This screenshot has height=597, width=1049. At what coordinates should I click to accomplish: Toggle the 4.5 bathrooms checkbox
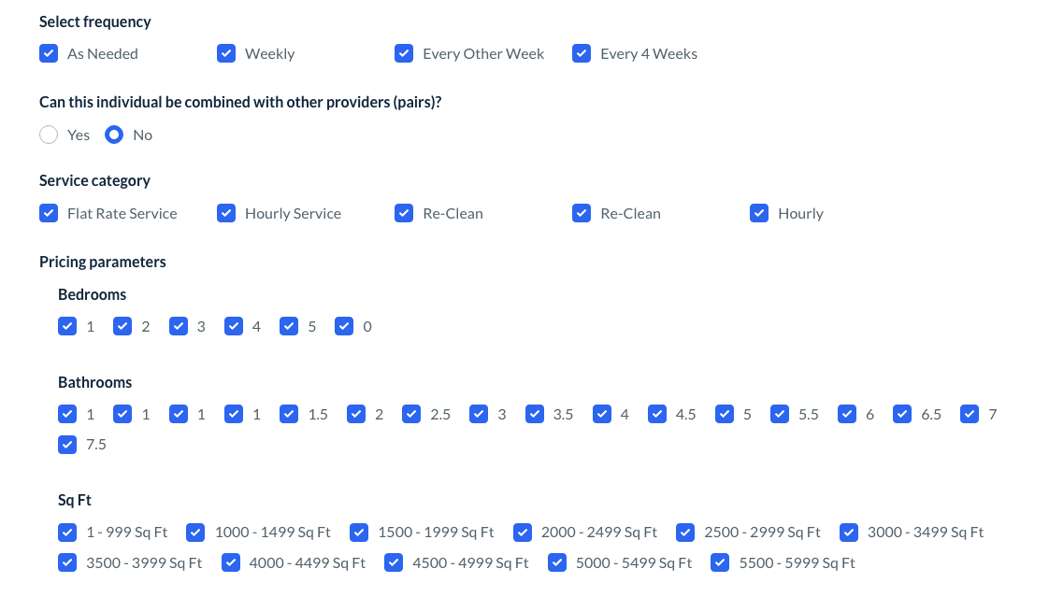pyautogui.click(x=657, y=414)
